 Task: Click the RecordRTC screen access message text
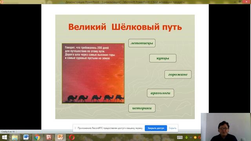point(110,128)
